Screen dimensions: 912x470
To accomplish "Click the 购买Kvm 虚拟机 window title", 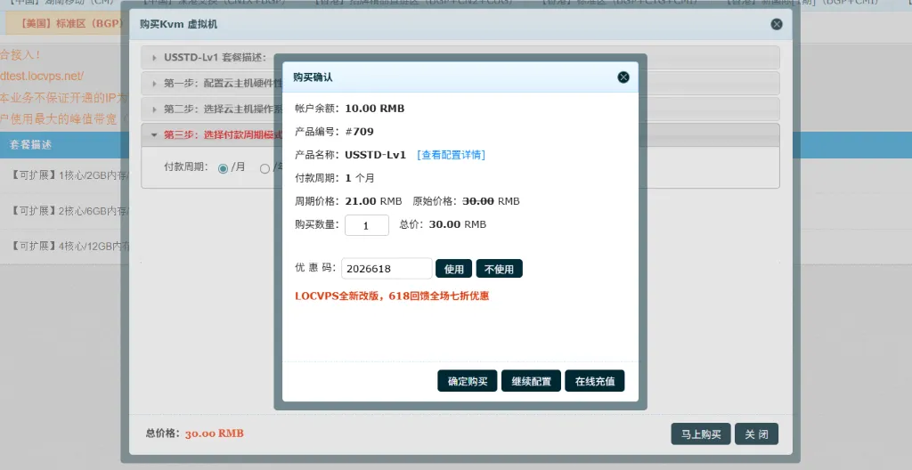I will click(178, 24).
